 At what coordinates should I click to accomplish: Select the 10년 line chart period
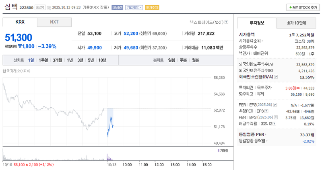(x=102, y=60)
